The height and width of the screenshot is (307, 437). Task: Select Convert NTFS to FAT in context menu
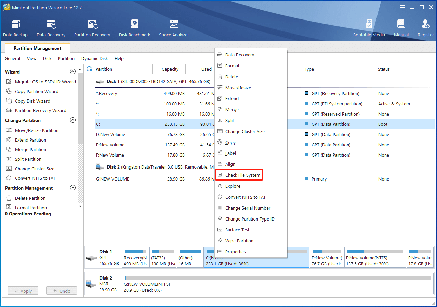pyautogui.click(x=251, y=197)
